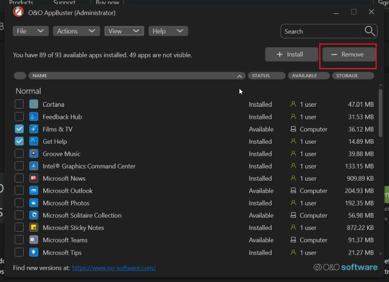Viewport: 389px width, 282px height.
Task: Click the O&O AppBuster logo icon
Action: point(18,12)
